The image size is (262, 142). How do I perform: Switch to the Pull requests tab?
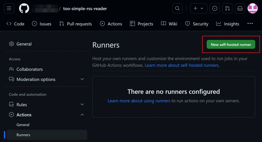(75, 24)
